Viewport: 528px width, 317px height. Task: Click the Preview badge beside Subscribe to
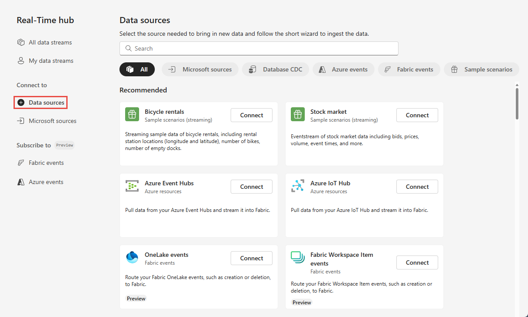65,145
